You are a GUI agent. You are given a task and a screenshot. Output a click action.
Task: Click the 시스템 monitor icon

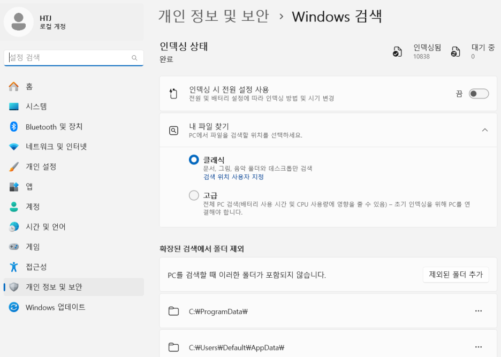coord(14,107)
